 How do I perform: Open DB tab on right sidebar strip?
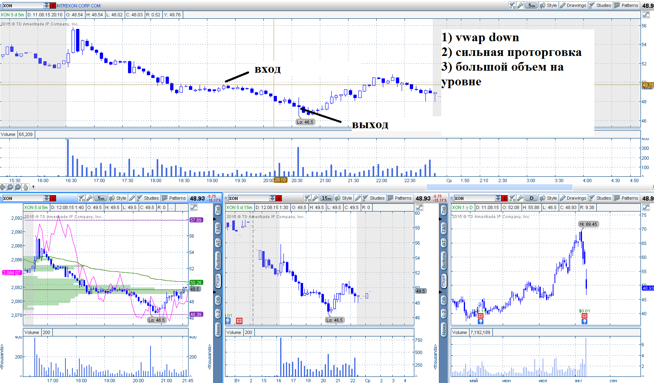tap(444, 300)
